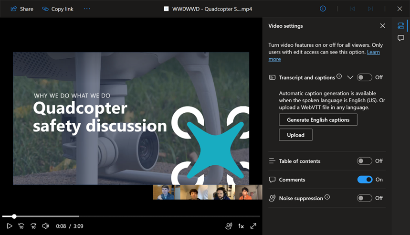Screen dimensions: 410x235
Task: Open the info details icon
Action: tap(323, 9)
